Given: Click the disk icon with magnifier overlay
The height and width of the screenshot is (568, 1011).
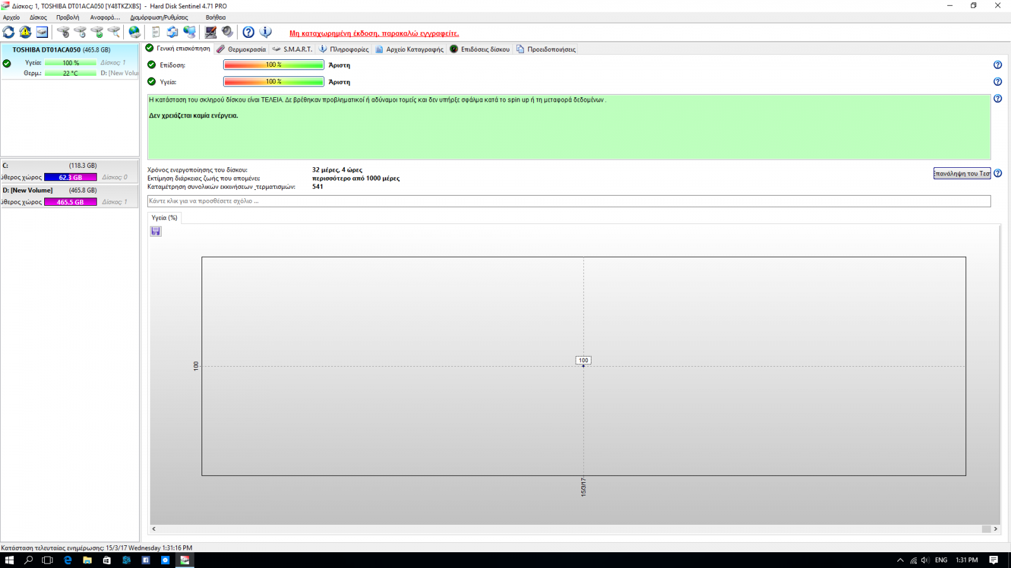Looking at the screenshot, I should pyautogui.click(x=114, y=32).
